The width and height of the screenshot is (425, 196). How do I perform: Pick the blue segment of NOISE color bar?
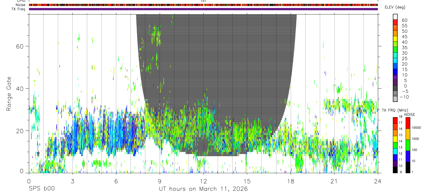(x=407, y=156)
